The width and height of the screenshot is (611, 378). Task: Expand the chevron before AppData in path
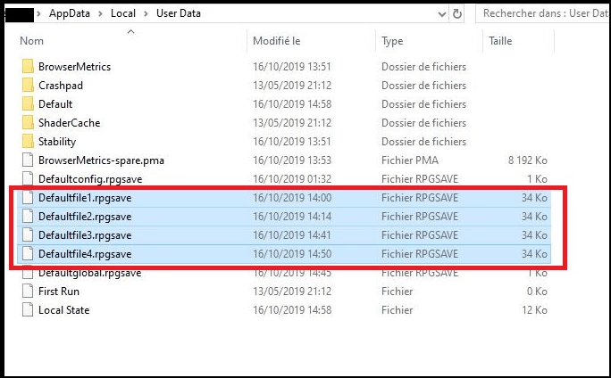click(38, 14)
